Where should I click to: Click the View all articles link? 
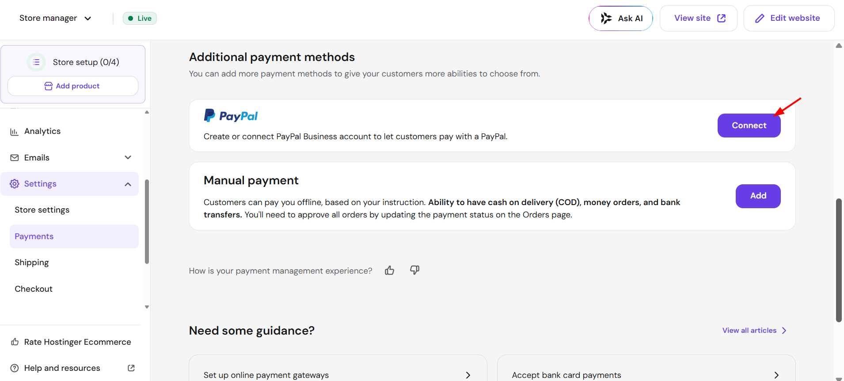[x=754, y=331]
